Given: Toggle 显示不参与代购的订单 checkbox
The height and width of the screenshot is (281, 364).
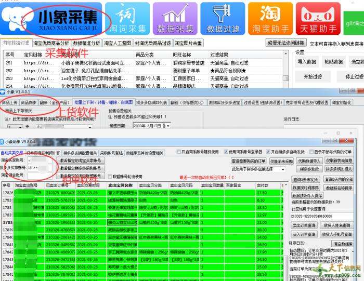Looking at the screenshot, I should (311, 152).
